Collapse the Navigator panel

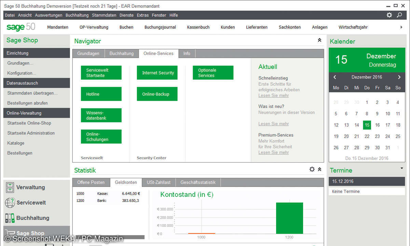coord(319,40)
